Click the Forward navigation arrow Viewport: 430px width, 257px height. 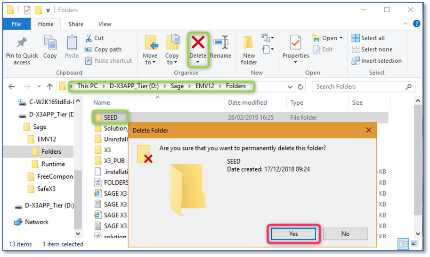click(x=27, y=87)
